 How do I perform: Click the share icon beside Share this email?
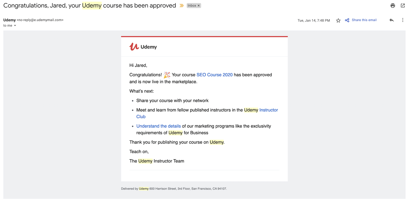tap(347, 20)
